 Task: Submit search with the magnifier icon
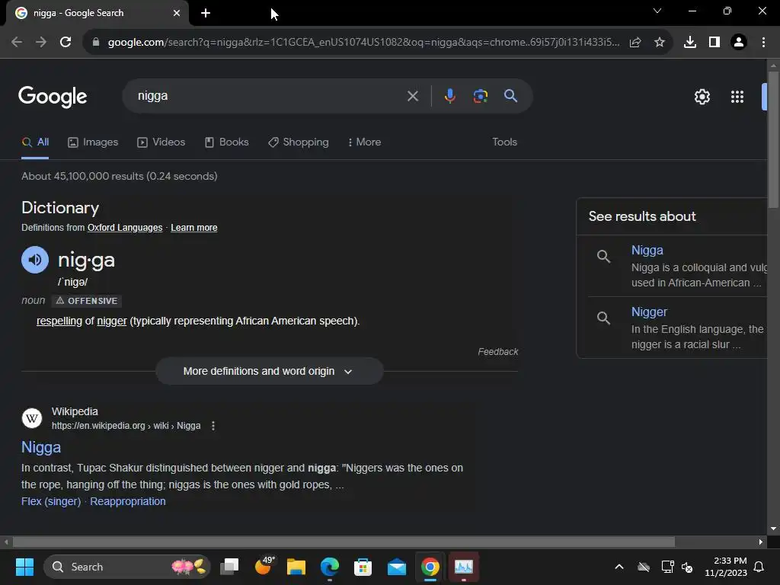coord(510,95)
